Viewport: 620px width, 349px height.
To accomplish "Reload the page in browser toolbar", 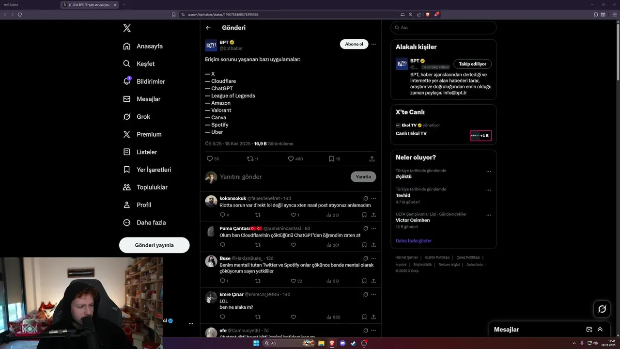I will click(20, 15).
